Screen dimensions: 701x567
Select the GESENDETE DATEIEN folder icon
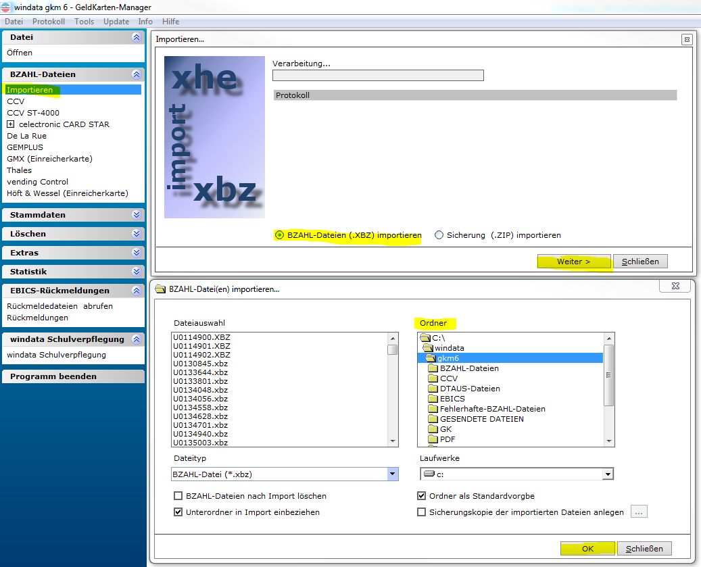tap(433, 419)
